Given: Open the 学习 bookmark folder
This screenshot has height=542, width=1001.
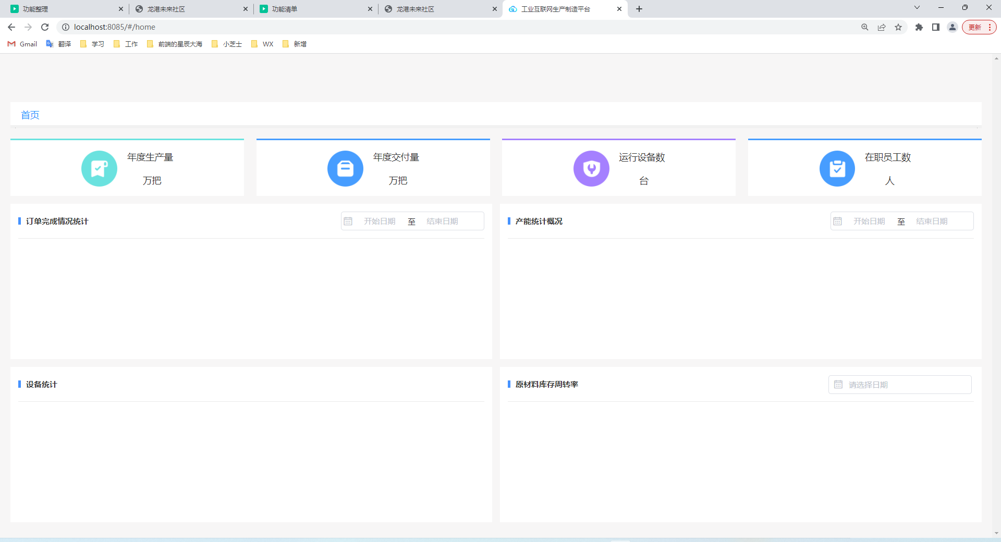Looking at the screenshot, I should 92,44.
